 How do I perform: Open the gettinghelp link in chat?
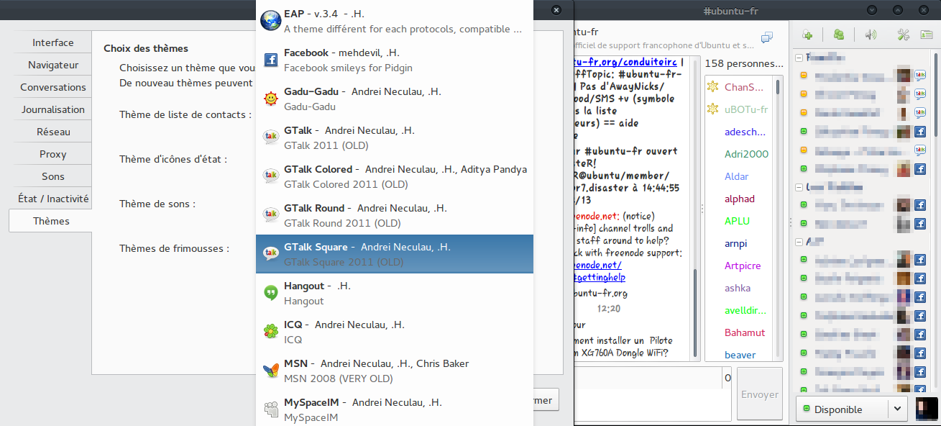[x=599, y=277]
